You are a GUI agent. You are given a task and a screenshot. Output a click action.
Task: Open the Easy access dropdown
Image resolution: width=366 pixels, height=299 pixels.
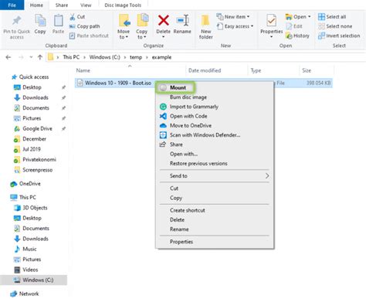tap(235, 26)
